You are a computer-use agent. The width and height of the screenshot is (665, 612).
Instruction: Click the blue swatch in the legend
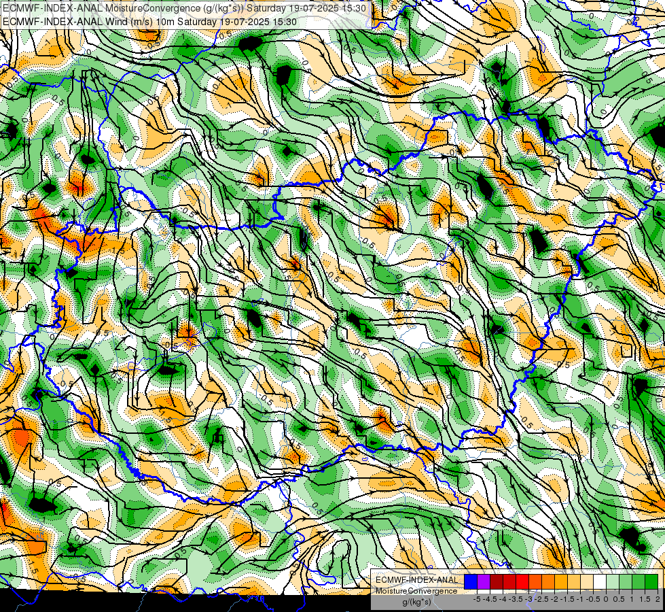point(471,582)
